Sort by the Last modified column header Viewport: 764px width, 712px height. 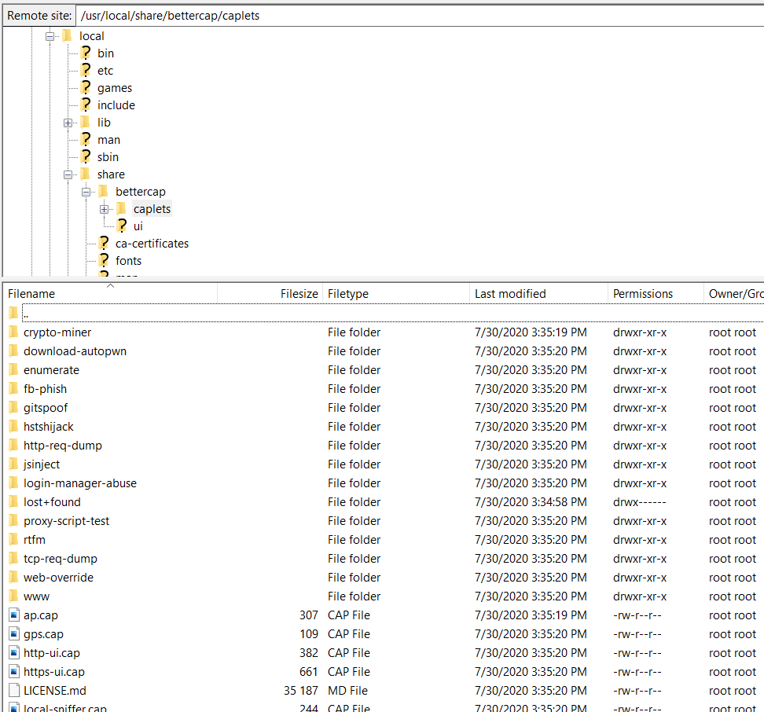(539, 294)
